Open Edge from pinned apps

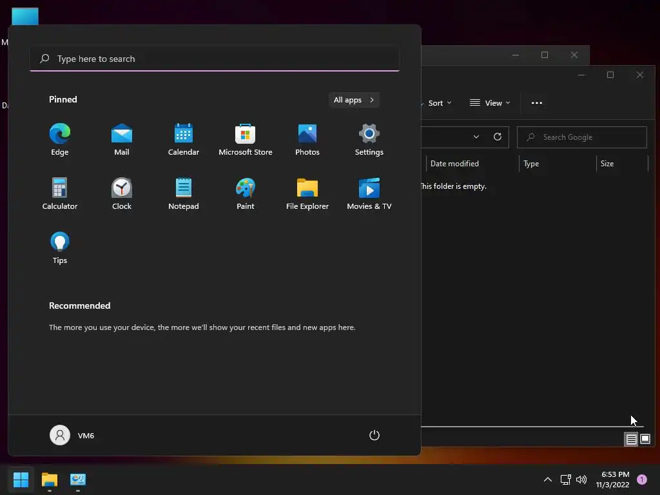pyautogui.click(x=60, y=139)
